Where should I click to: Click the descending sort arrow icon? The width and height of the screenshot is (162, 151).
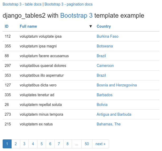pos(91,26)
